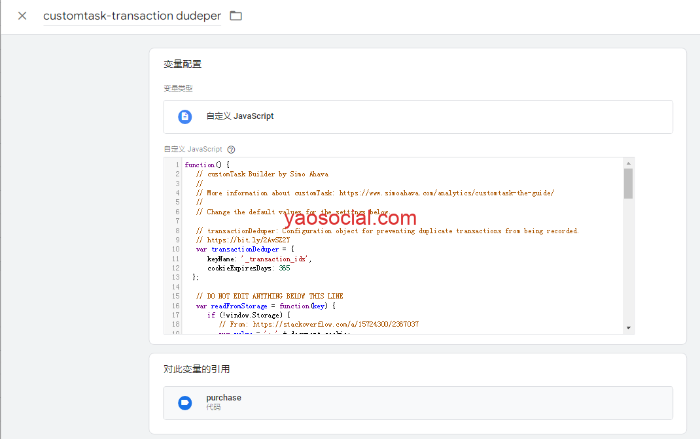Image resolution: width=700 pixels, height=439 pixels.
Task: Click the simoahava.com URL in the comment
Action: pyautogui.click(x=447, y=193)
